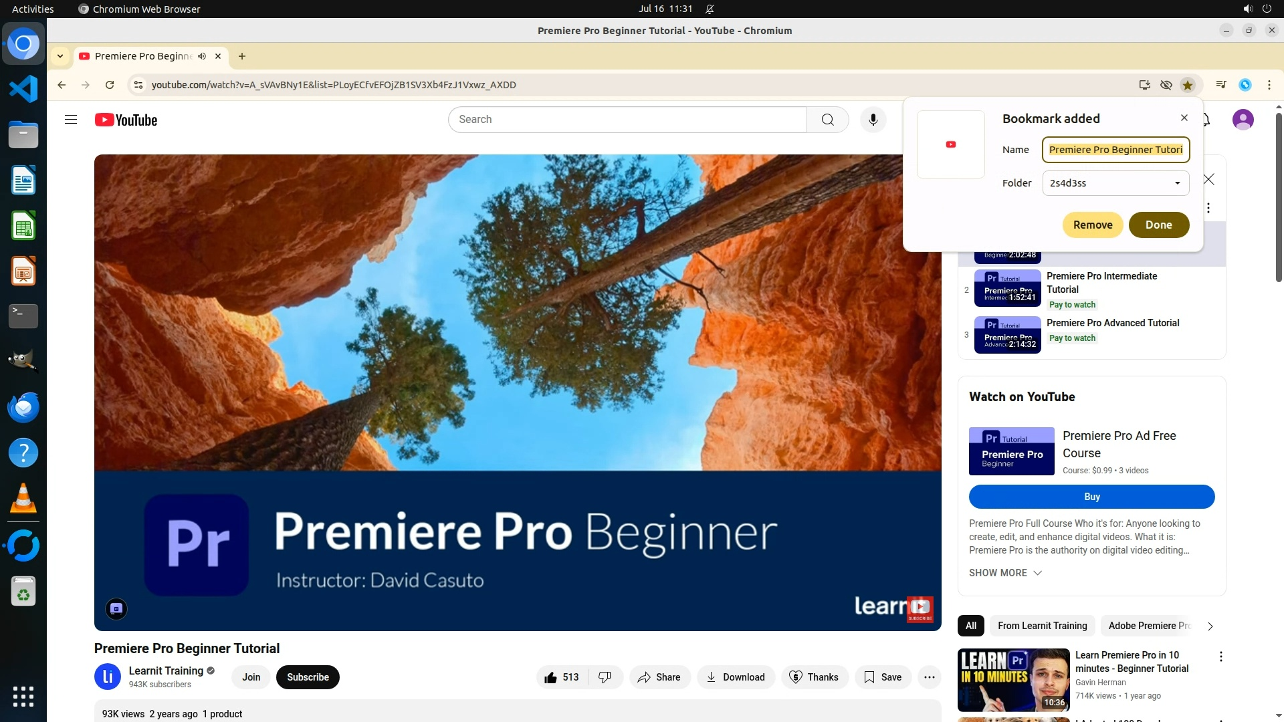
Task: Select the From Learnit Training chip
Action: coord(1042,626)
